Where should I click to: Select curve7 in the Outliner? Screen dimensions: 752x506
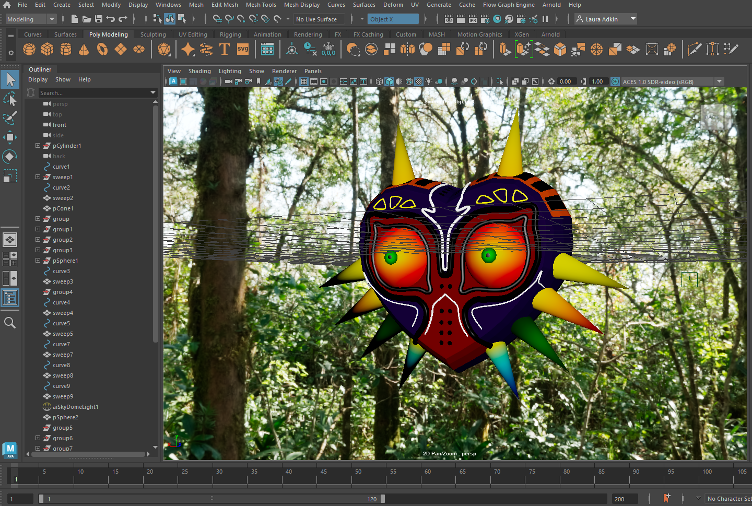[61, 344]
